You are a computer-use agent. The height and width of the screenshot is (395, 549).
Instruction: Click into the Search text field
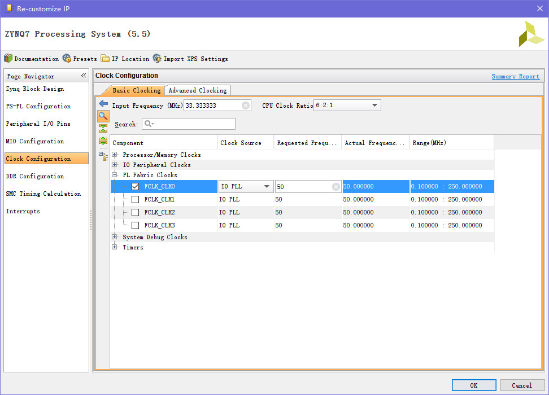pos(189,124)
